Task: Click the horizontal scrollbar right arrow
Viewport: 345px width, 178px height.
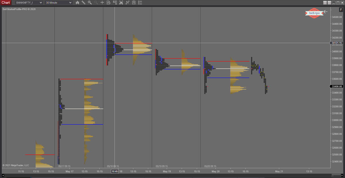Action: click(342, 175)
